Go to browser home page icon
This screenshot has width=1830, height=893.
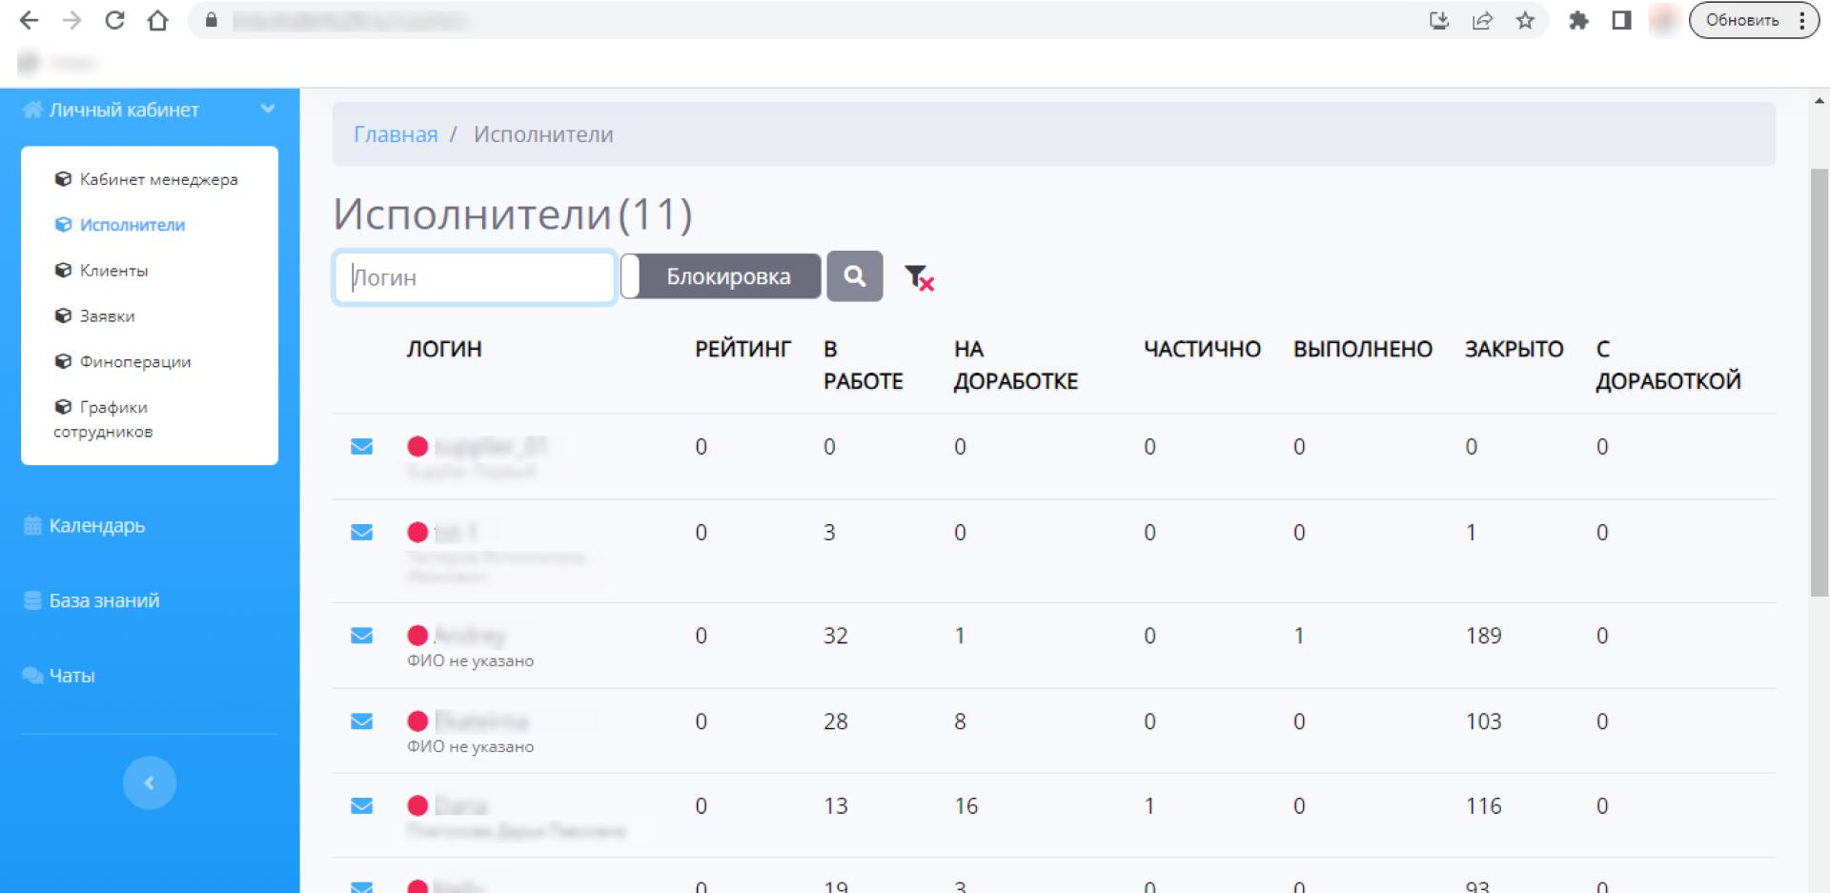coord(158,20)
